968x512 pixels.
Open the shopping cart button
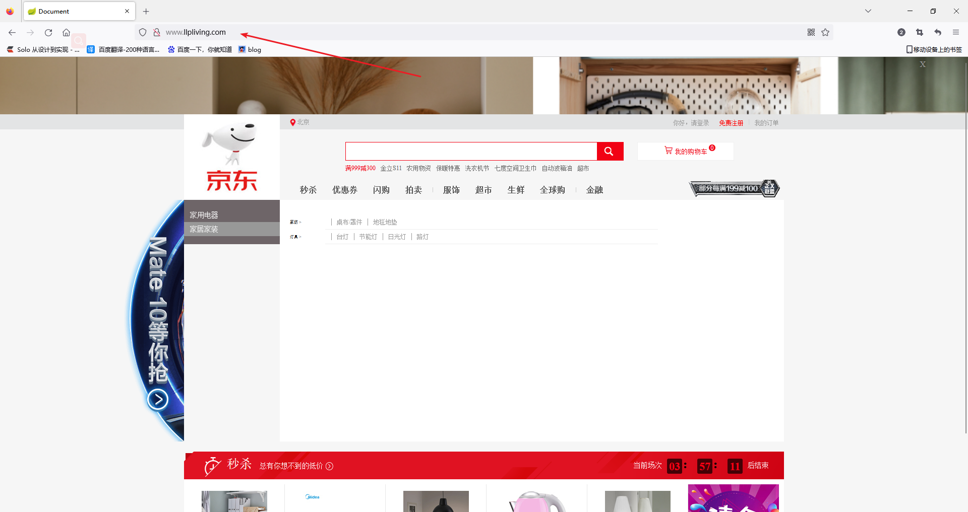685,151
